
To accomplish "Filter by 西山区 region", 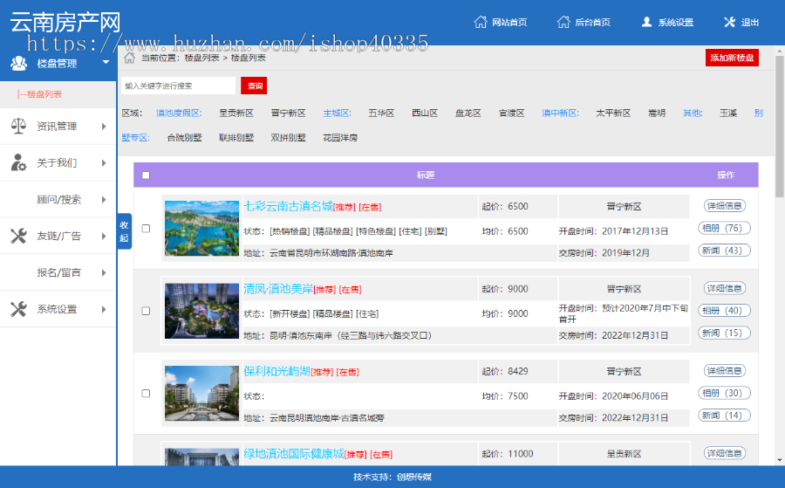I will pyautogui.click(x=425, y=113).
